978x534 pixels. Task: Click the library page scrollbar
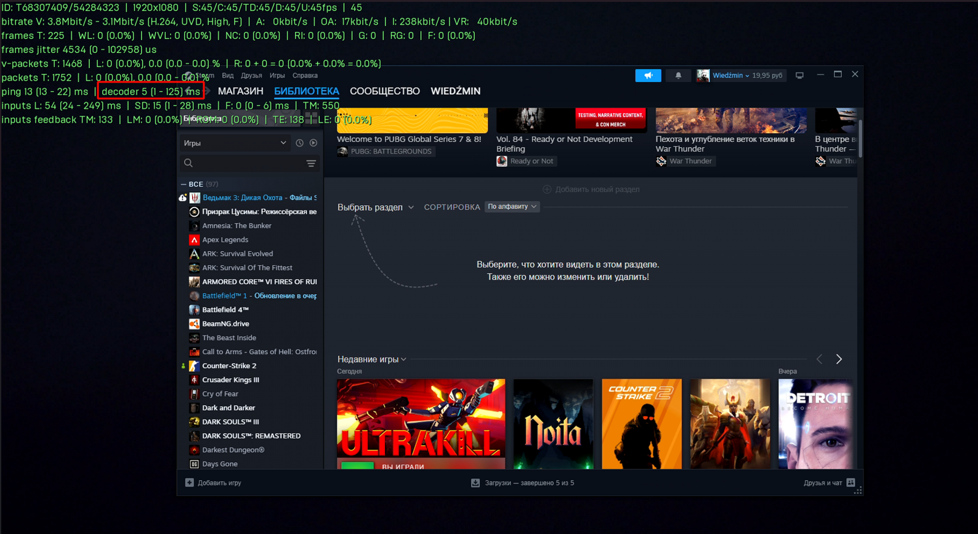860,139
